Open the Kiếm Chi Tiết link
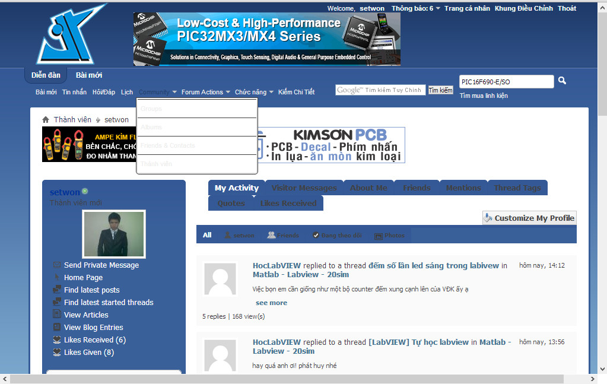 [297, 92]
